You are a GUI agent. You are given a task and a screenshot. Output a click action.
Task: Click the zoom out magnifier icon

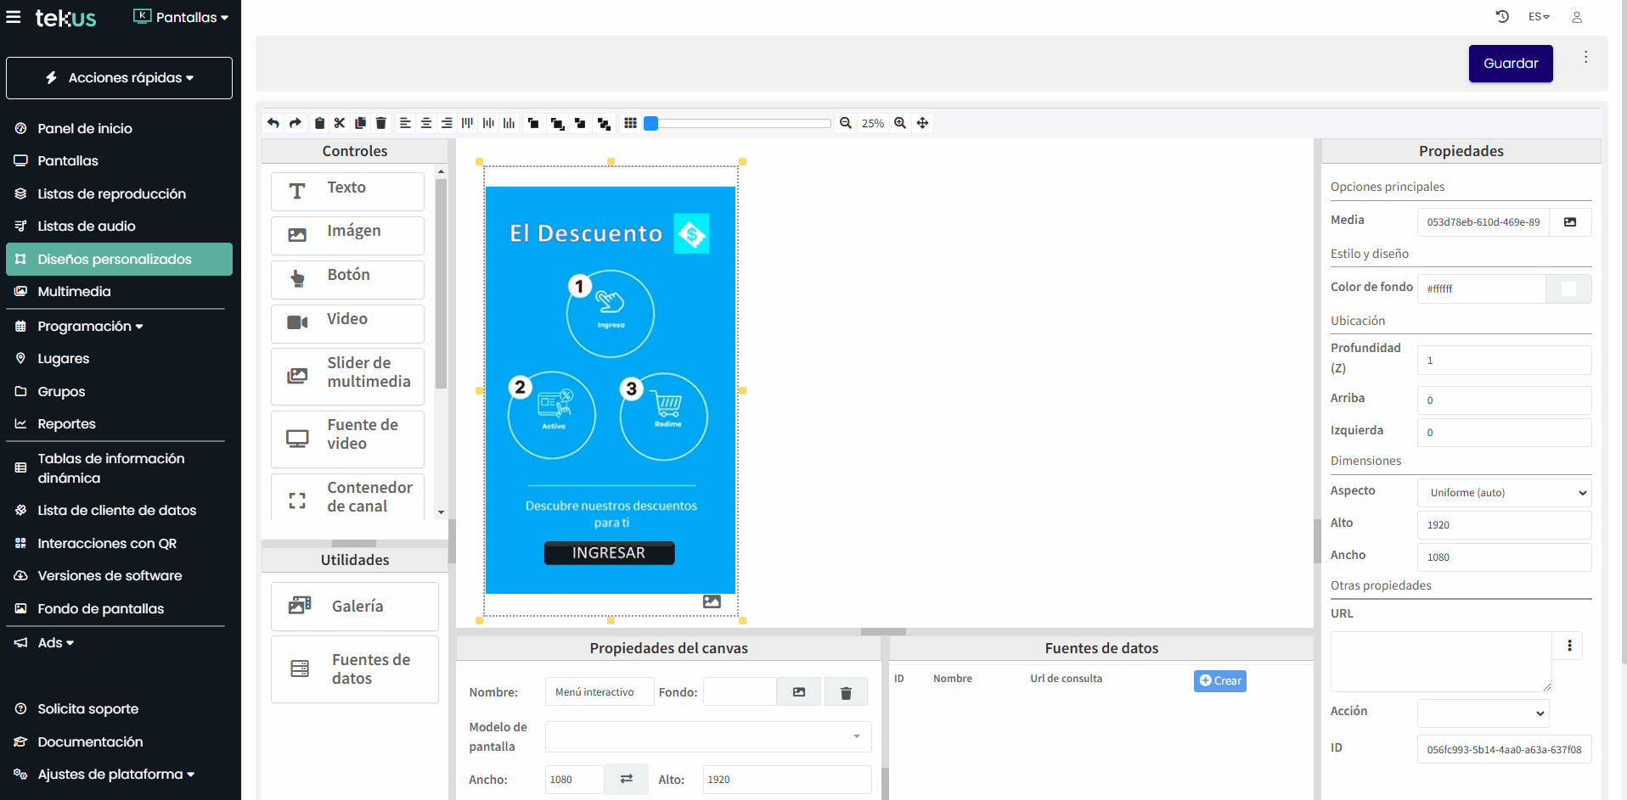(x=846, y=123)
